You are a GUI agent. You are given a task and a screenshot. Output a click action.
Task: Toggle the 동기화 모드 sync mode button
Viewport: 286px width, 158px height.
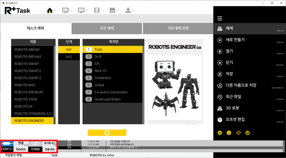(49, 143)
